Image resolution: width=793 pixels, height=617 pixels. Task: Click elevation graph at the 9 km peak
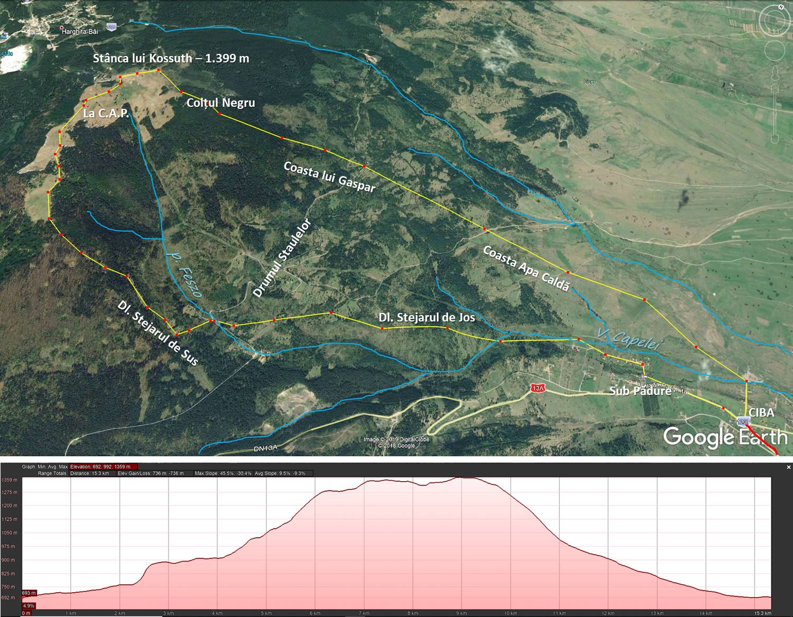(x=462, y=478)
